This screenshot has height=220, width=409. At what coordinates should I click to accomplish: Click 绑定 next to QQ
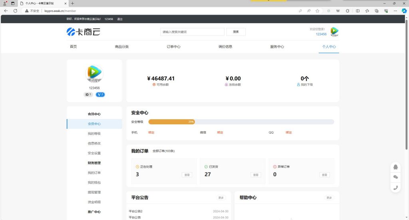tap(288, 133)
